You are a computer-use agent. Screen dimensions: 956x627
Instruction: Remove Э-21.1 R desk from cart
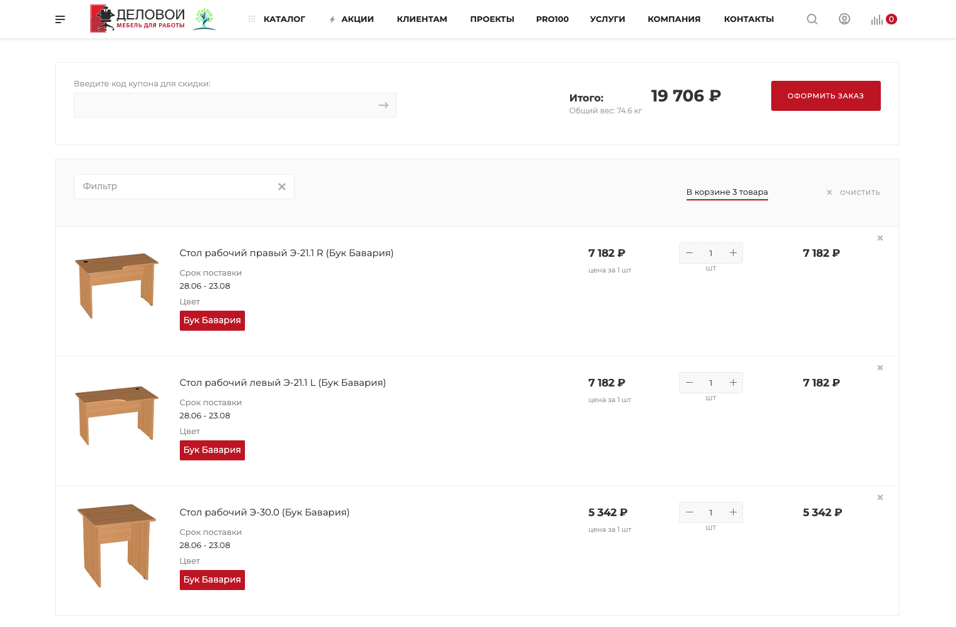[x=880, y=238]
